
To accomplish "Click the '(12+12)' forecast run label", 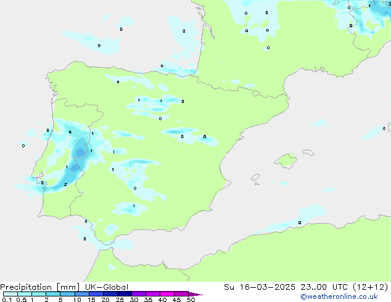I will (x=371, y=287).
